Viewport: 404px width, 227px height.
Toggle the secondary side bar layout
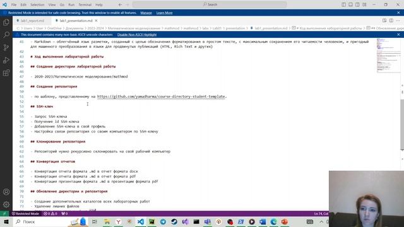click(x=358, y=4)
